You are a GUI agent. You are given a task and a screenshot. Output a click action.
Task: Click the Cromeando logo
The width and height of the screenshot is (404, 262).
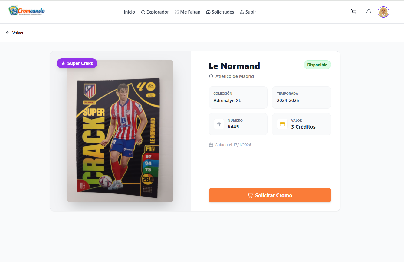27,11
